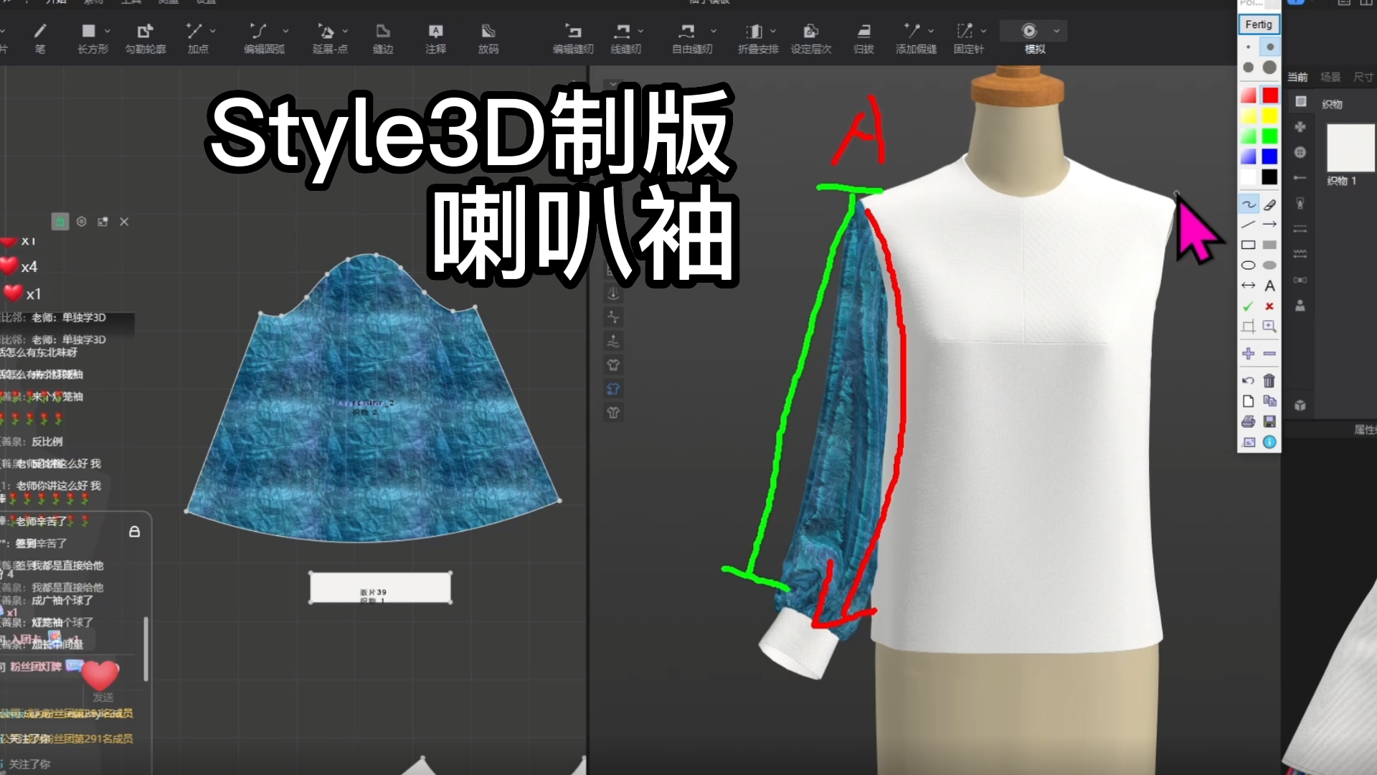Pick the eraser in the drawing palette
The image size is (1377, 775).
pos(1269,205)
